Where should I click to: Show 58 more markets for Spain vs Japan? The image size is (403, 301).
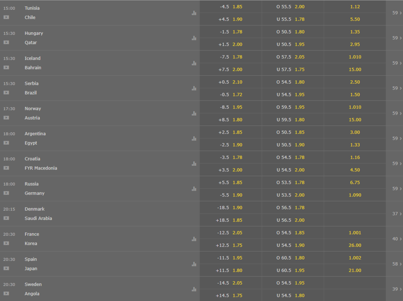point(397,264)
